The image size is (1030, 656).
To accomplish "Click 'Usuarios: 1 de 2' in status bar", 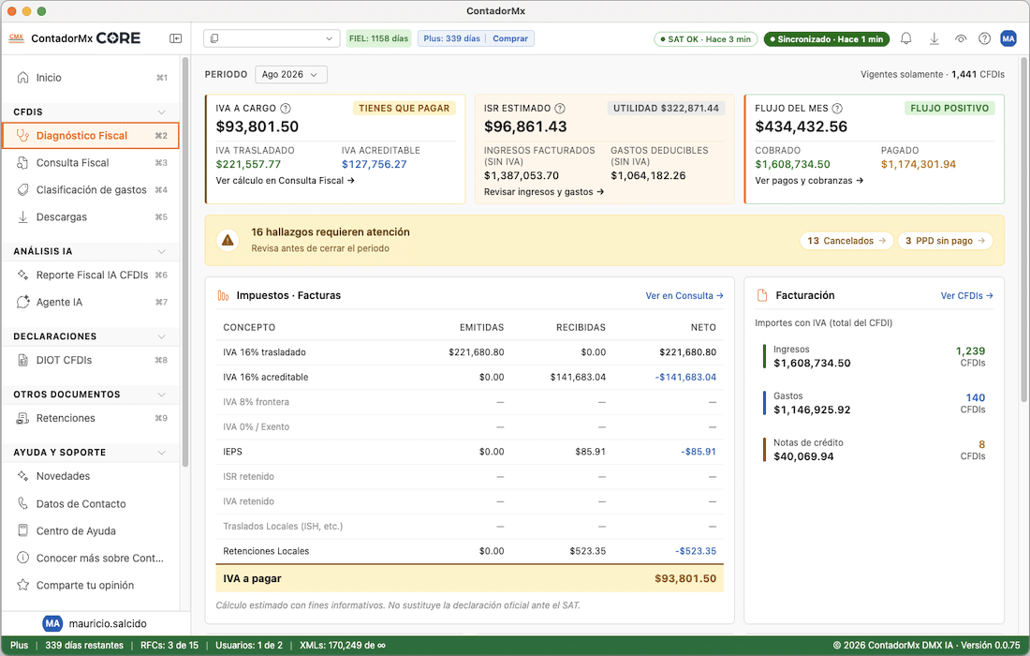I will 249,646.
